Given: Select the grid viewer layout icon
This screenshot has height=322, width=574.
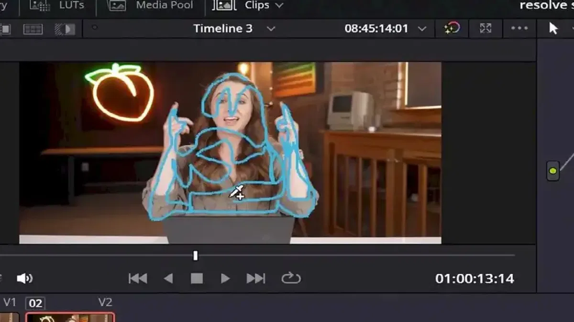Looking at the screenshot, I should tap(33, 29).
